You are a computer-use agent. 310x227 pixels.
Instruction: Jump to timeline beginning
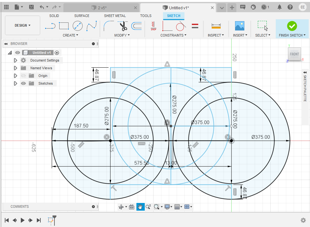click(7, 220)
